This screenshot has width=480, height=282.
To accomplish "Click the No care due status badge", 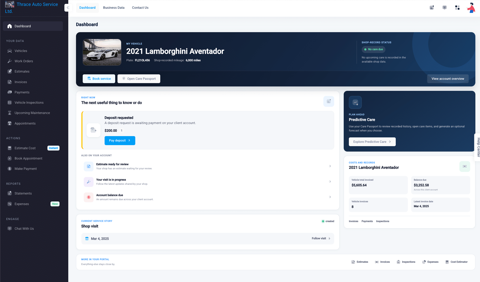I will [373, 49].
